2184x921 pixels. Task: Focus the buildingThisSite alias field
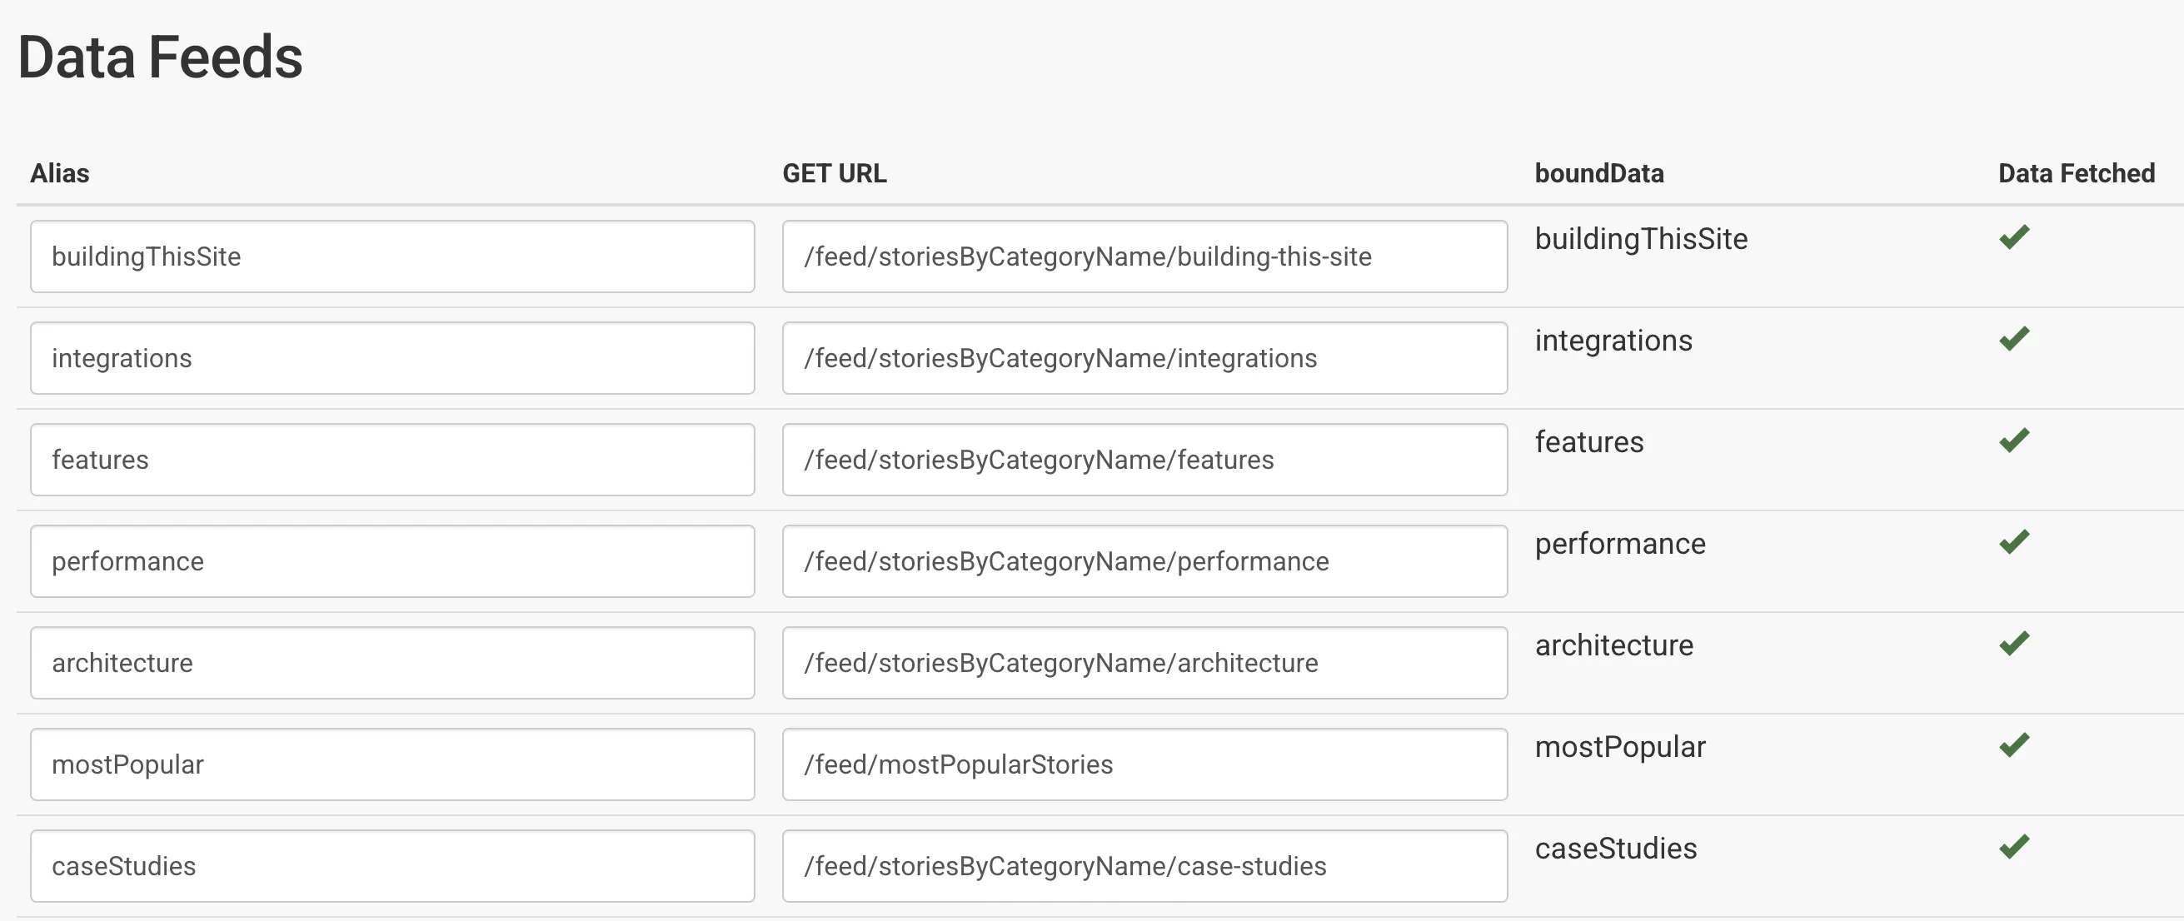click(391, 256)
